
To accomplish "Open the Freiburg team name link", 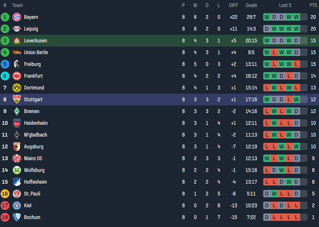I will [32, 64].
